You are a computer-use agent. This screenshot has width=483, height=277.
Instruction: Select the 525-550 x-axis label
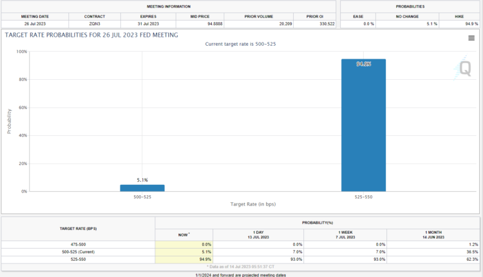[x=364, y=196]
